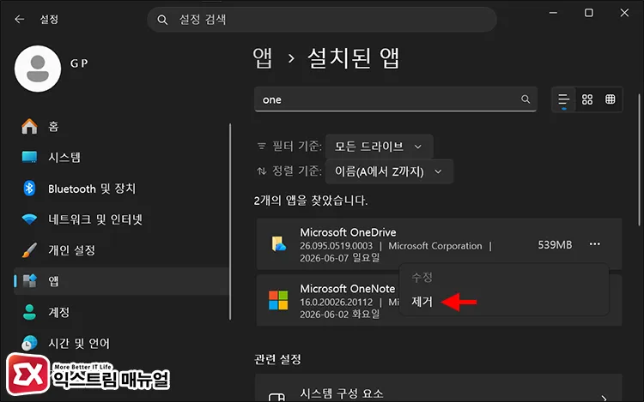Focus the 설정 검색 search box
Image resolution: width=644 pixels, height=402 pixels.
pyautogui.click(x=322, y=20)
